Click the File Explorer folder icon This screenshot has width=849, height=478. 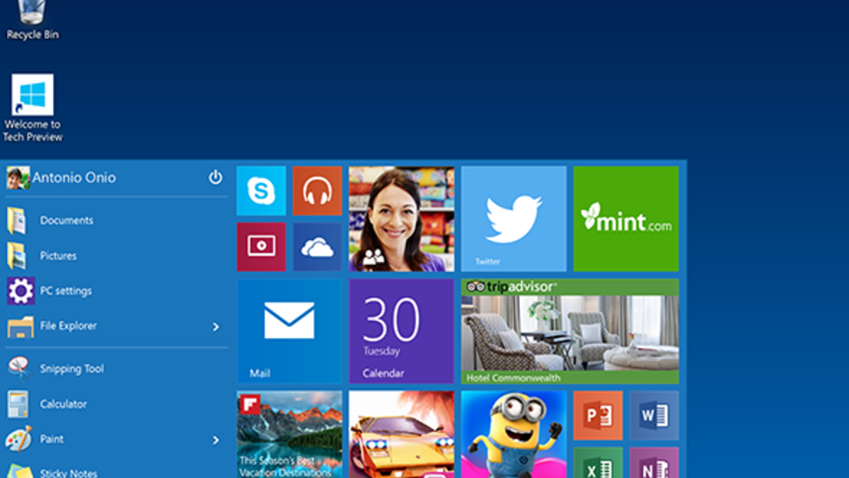point(21,327)
